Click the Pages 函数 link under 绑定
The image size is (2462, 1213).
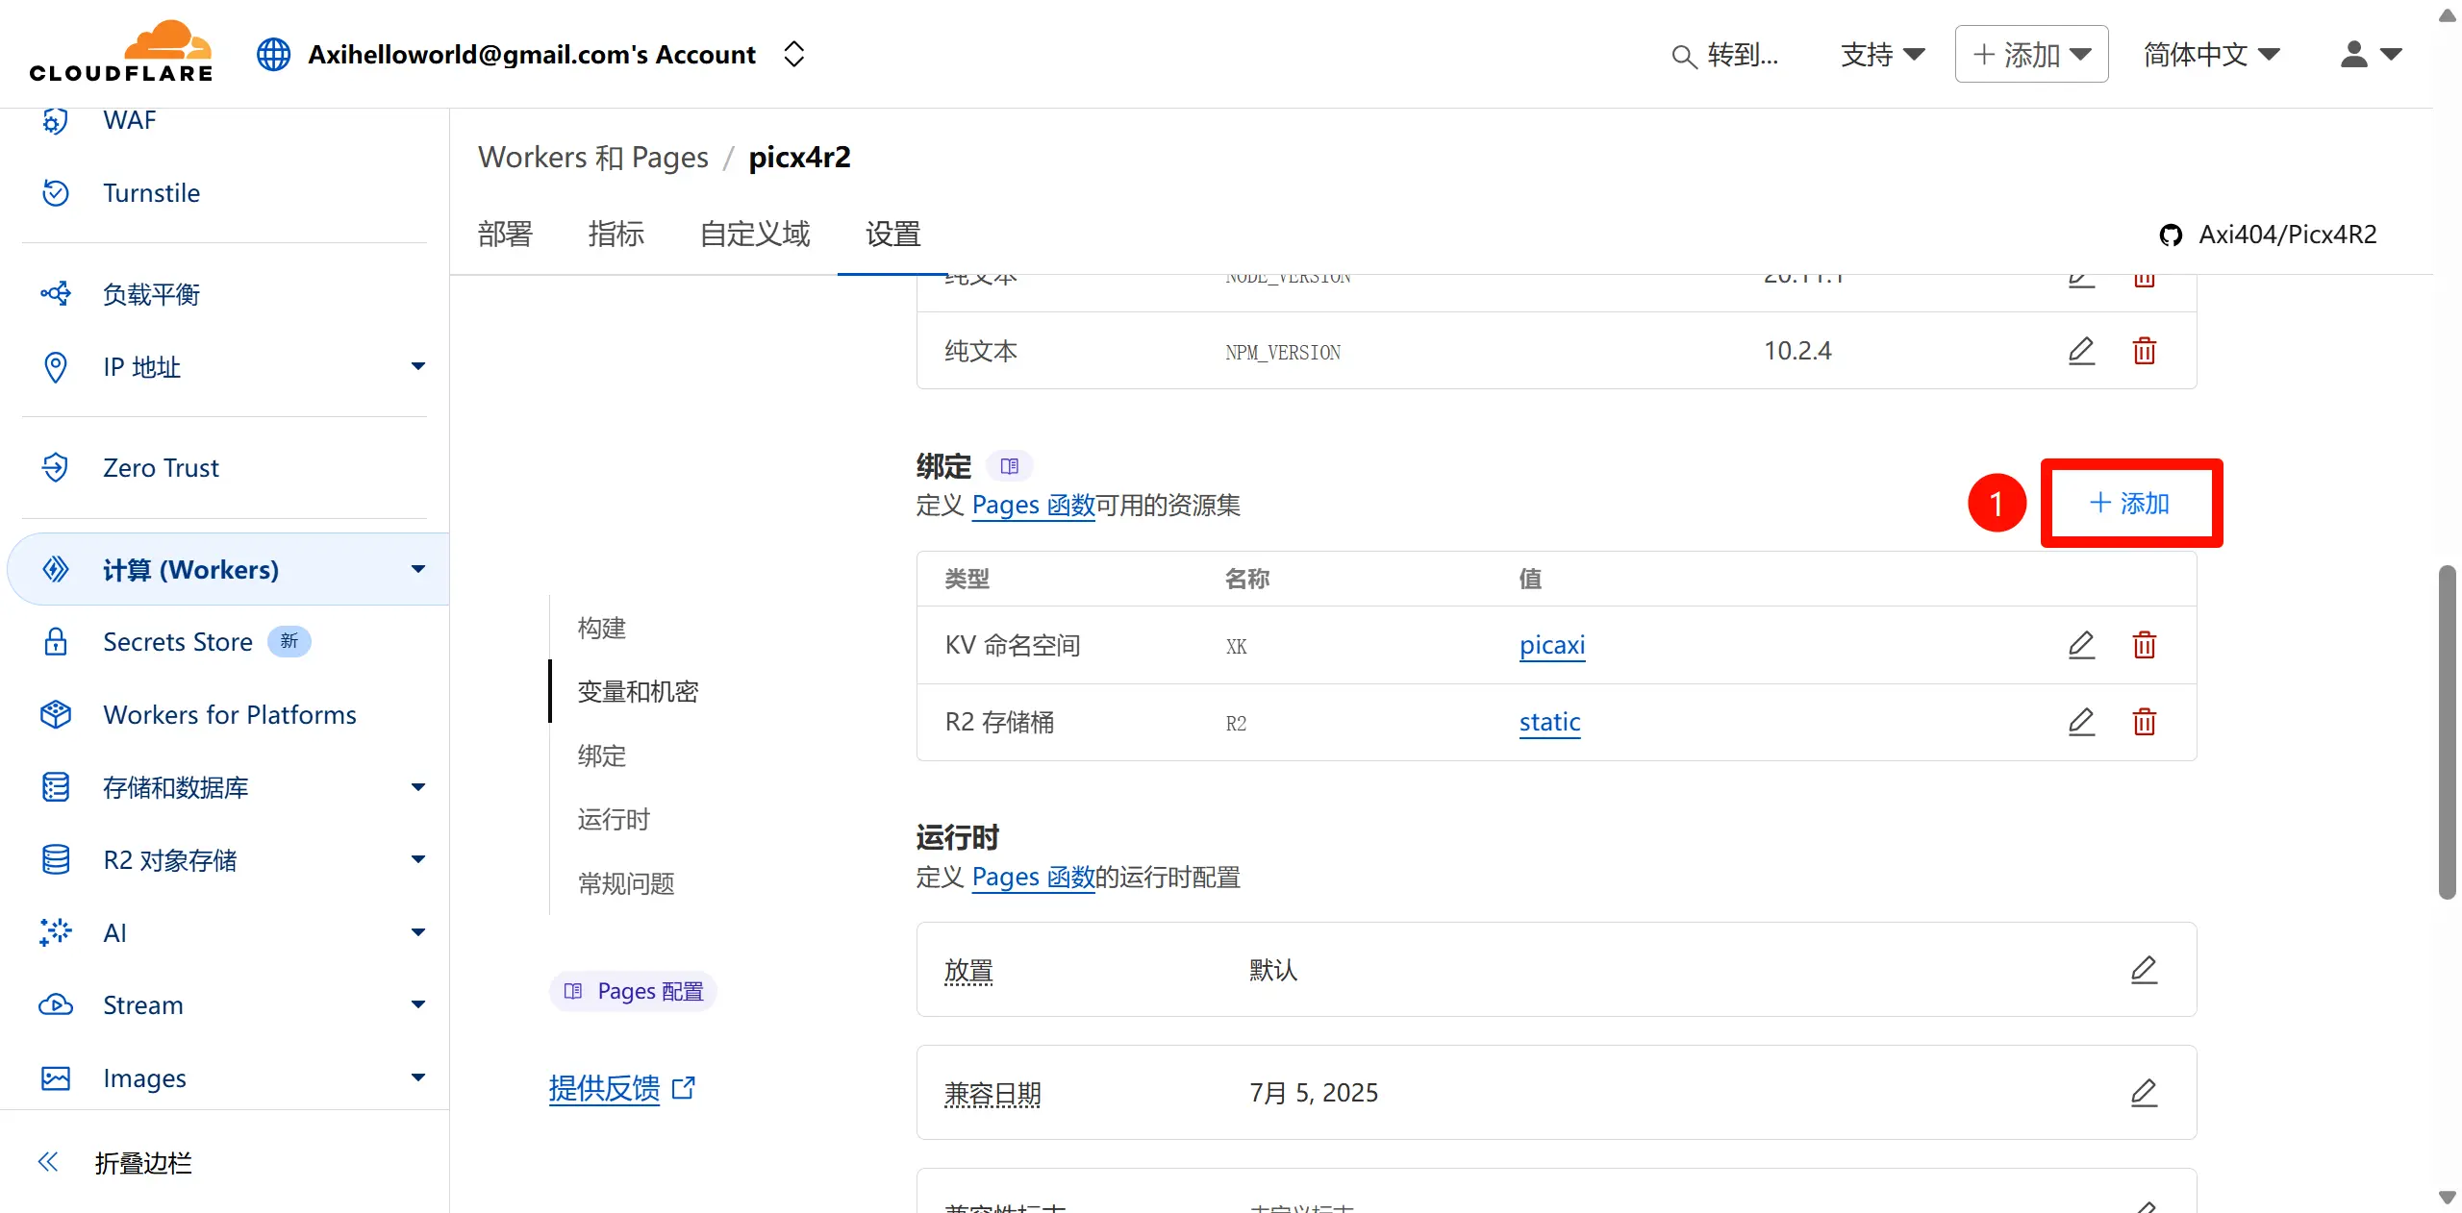pos(1033,505)
